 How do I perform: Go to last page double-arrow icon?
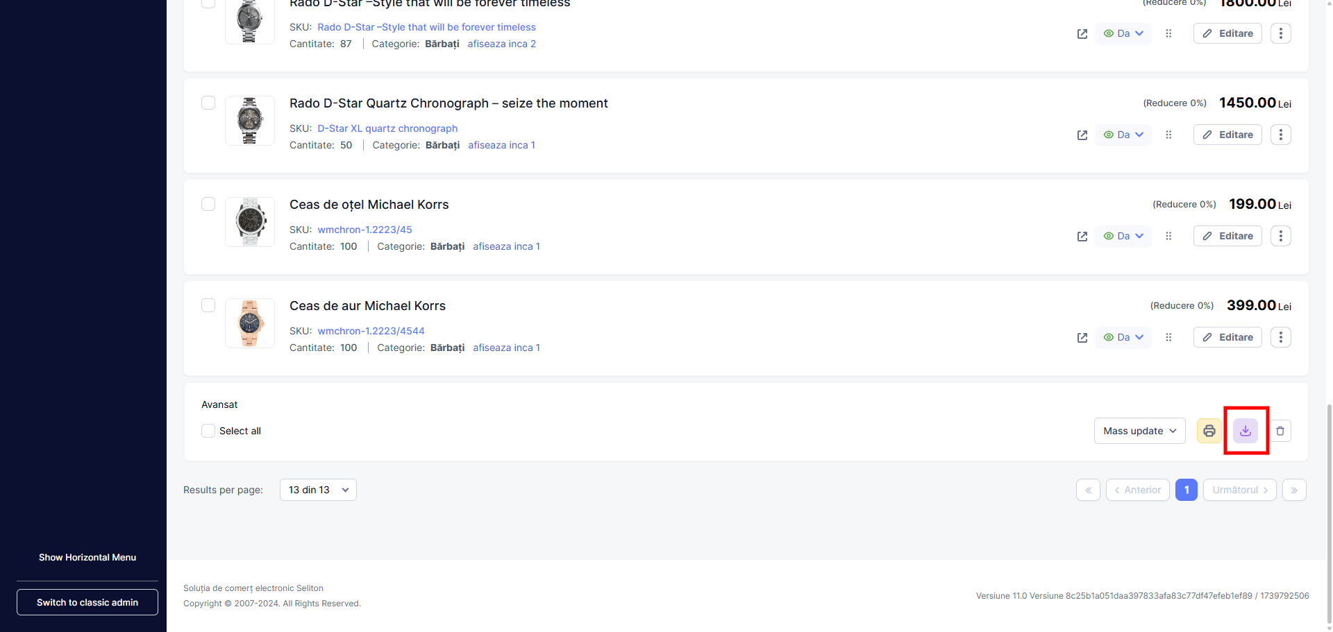[1294, 490]
